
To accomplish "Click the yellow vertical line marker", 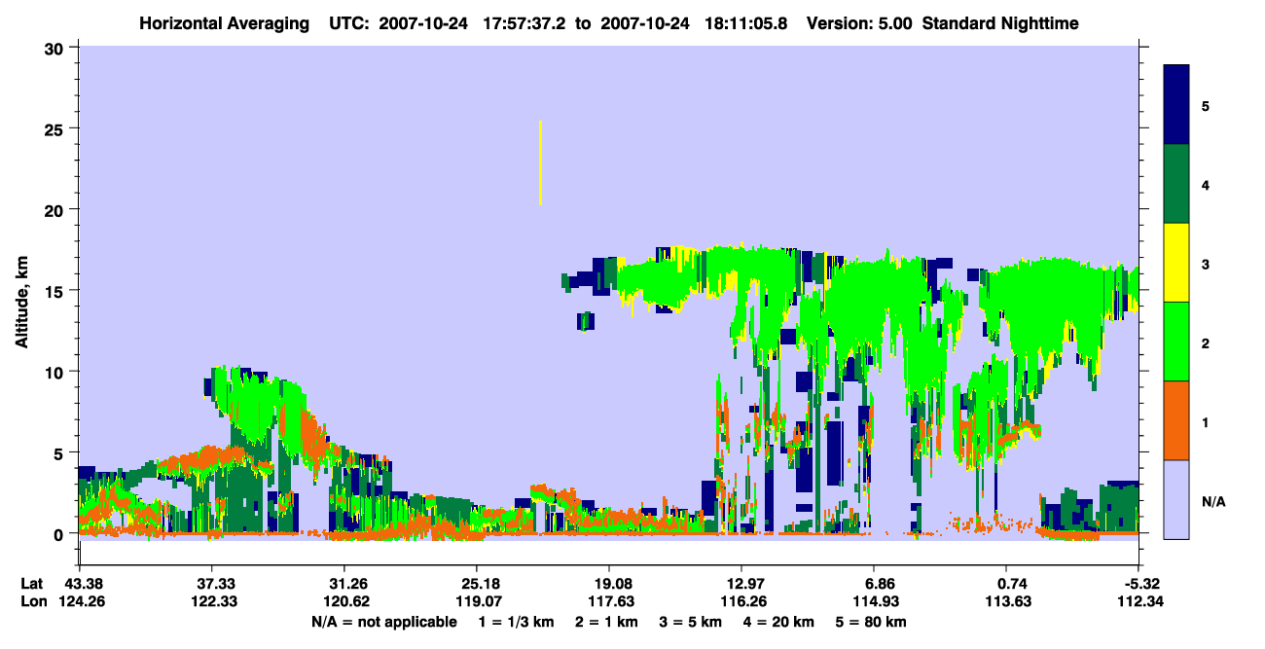I will click(540, 163).
